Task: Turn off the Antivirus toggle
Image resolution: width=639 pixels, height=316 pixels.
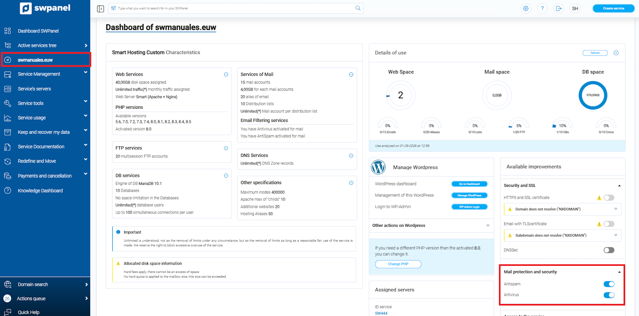Action: (609, 295)
